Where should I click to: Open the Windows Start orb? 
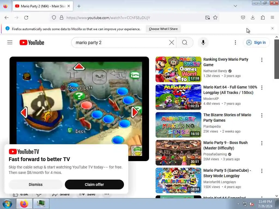[x=7, y=204]
